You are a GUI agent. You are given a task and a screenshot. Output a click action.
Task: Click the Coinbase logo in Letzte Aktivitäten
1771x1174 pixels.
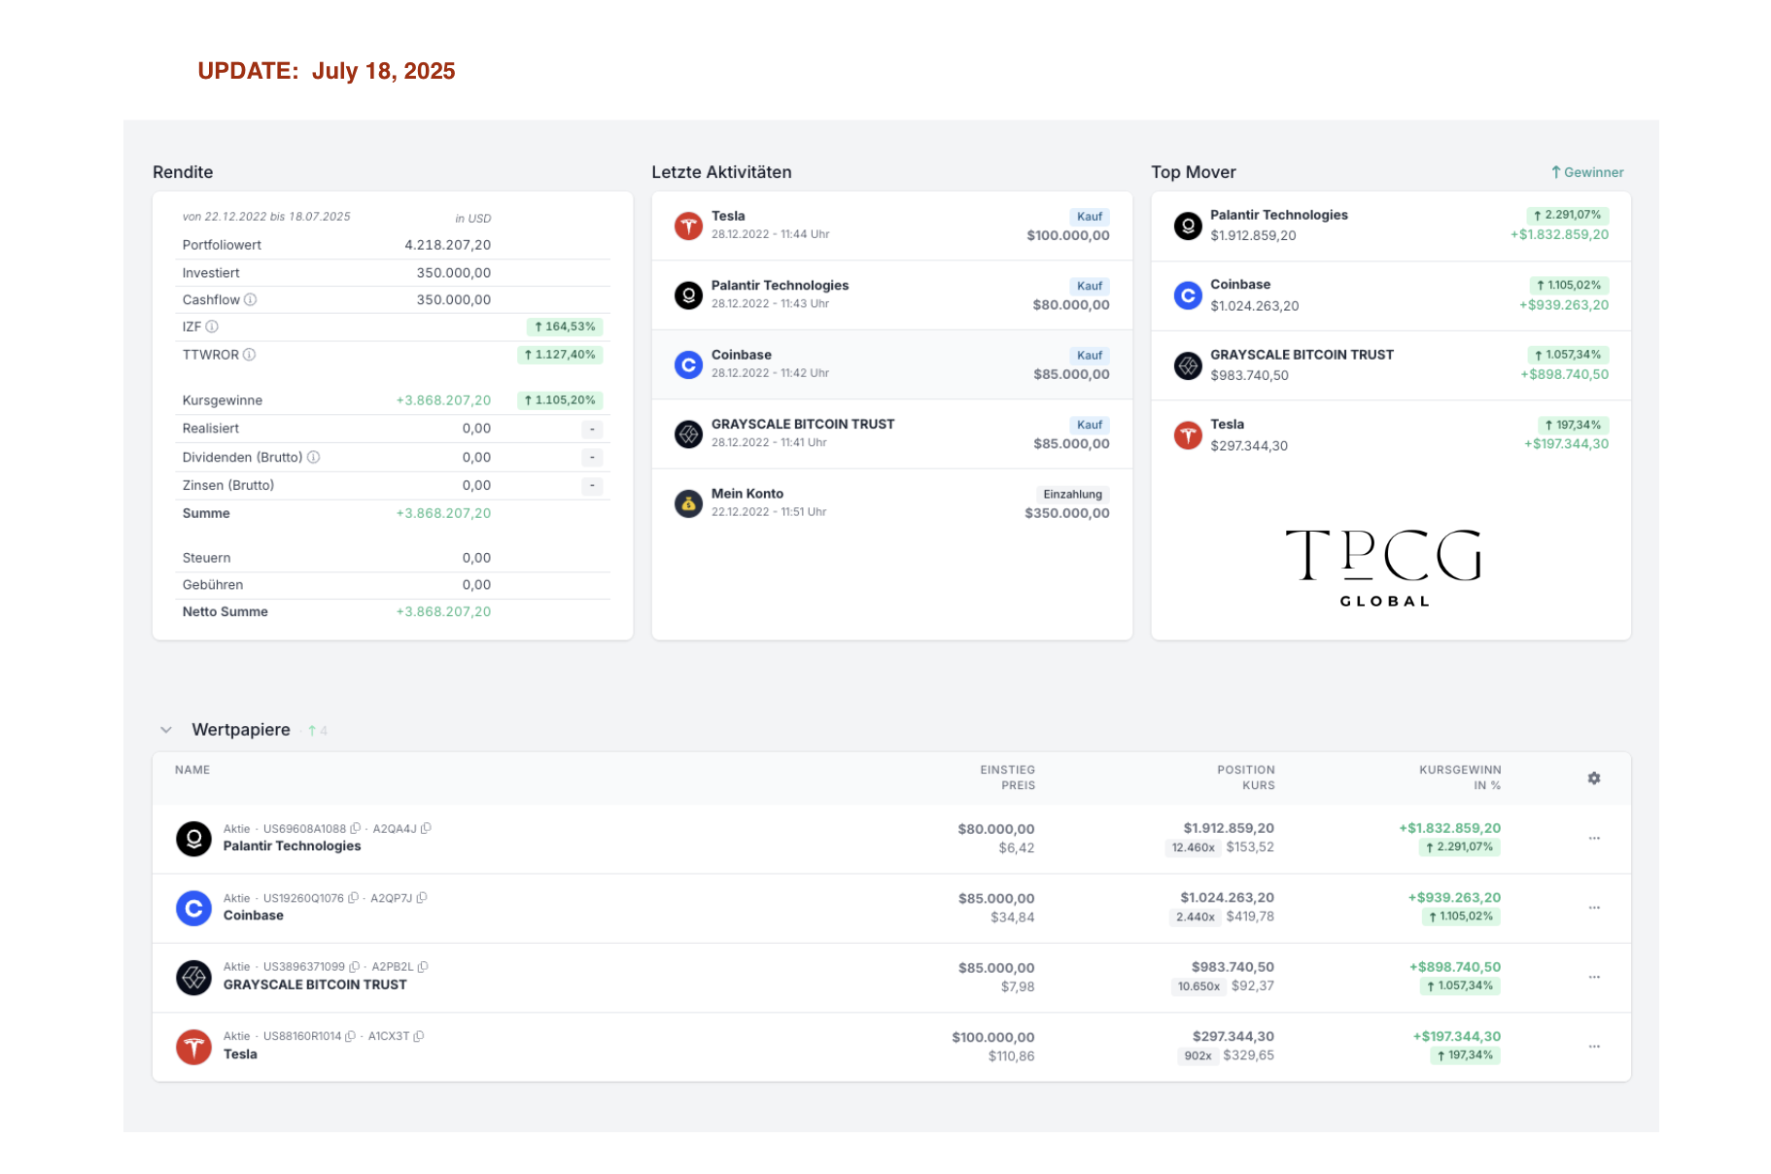pos(688,364)
